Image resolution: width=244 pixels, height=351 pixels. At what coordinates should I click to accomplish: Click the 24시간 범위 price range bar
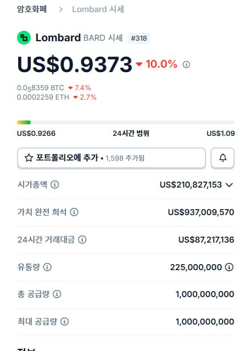(x=126, y=122)
